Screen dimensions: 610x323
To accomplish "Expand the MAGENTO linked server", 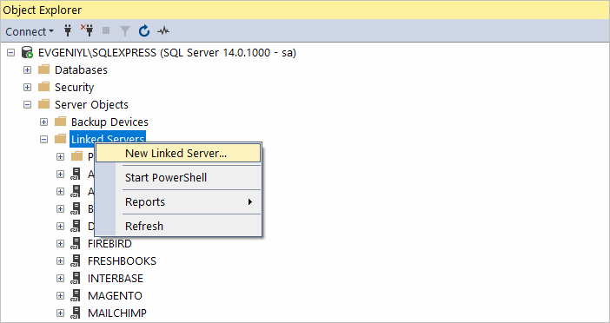I will (x=60, y=296).
